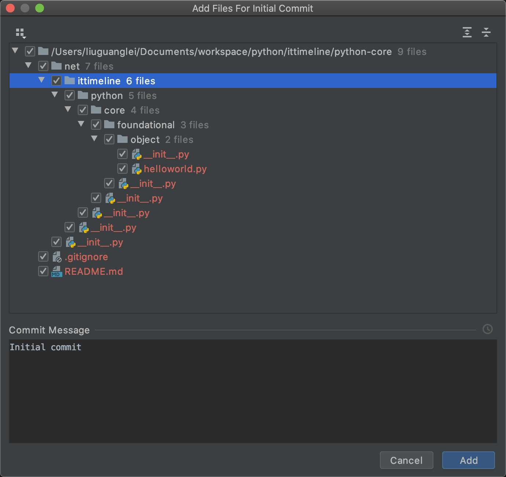Image resolution: width=506 pixels, height=477 pixels.
Task: Collapse the core folder tree node
Action: 68,109
